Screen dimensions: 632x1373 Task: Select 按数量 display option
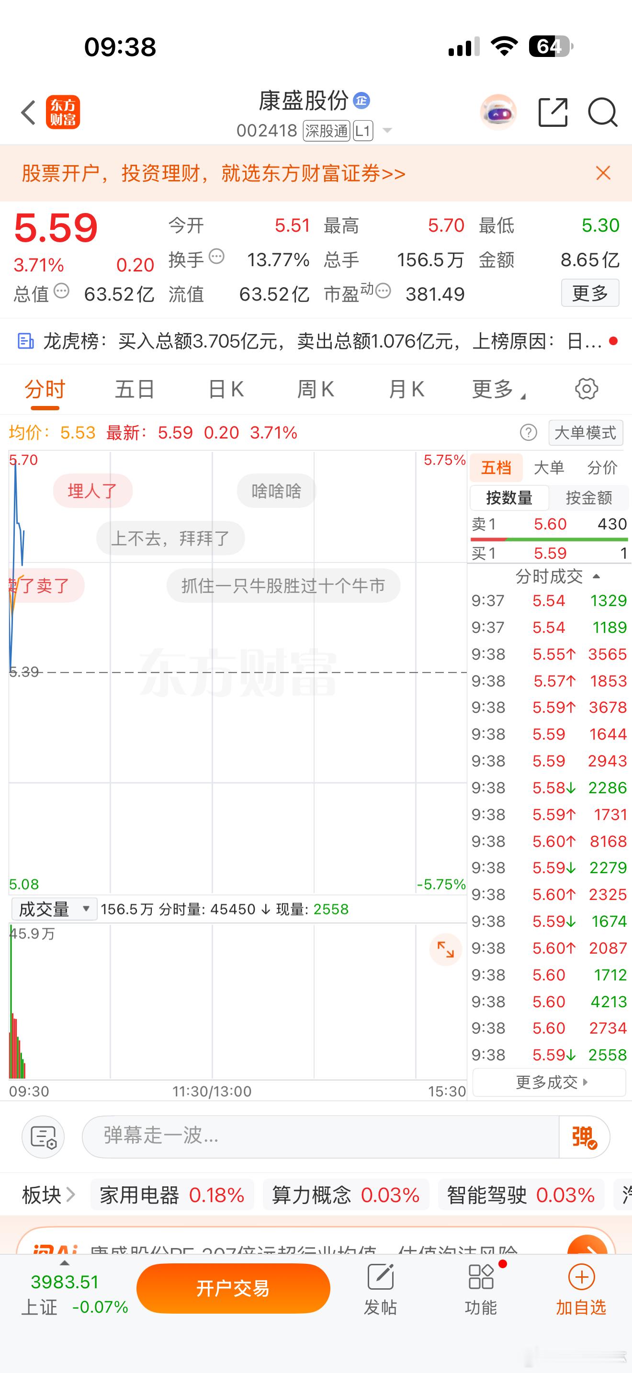pos(509,498)
